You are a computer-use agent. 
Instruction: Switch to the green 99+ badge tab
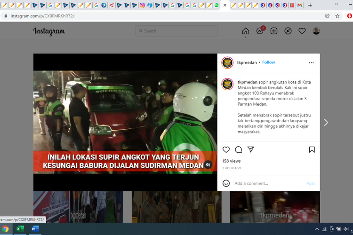pos(217,5)
